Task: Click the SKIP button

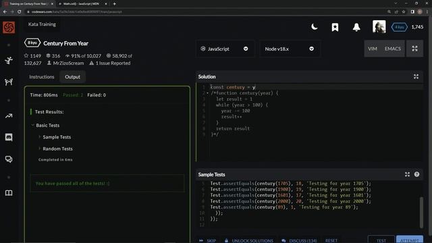Action: [208, 240]
